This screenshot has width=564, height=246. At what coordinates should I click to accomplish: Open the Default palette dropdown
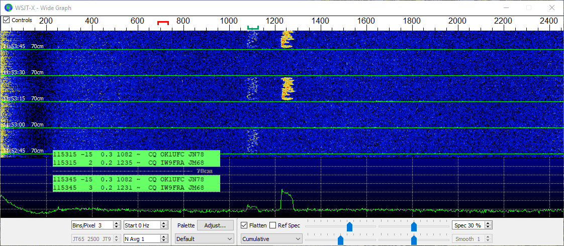coord(205,239)
